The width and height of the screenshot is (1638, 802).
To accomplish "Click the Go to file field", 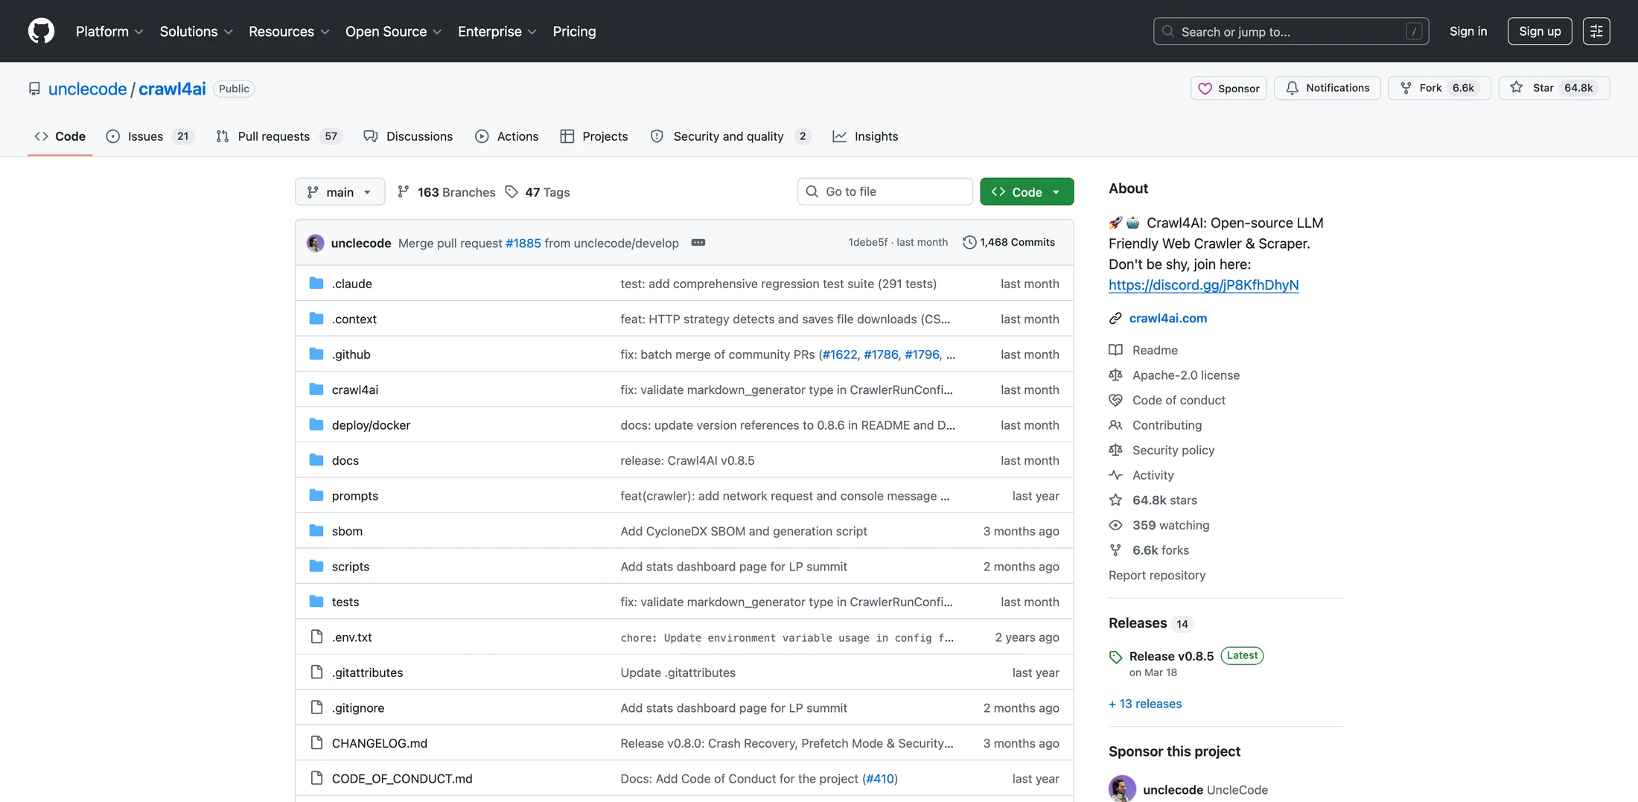I will pos(885,191).
